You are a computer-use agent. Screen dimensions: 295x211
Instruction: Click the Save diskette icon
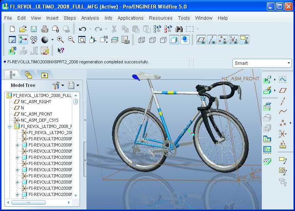[x=34, y=29]
